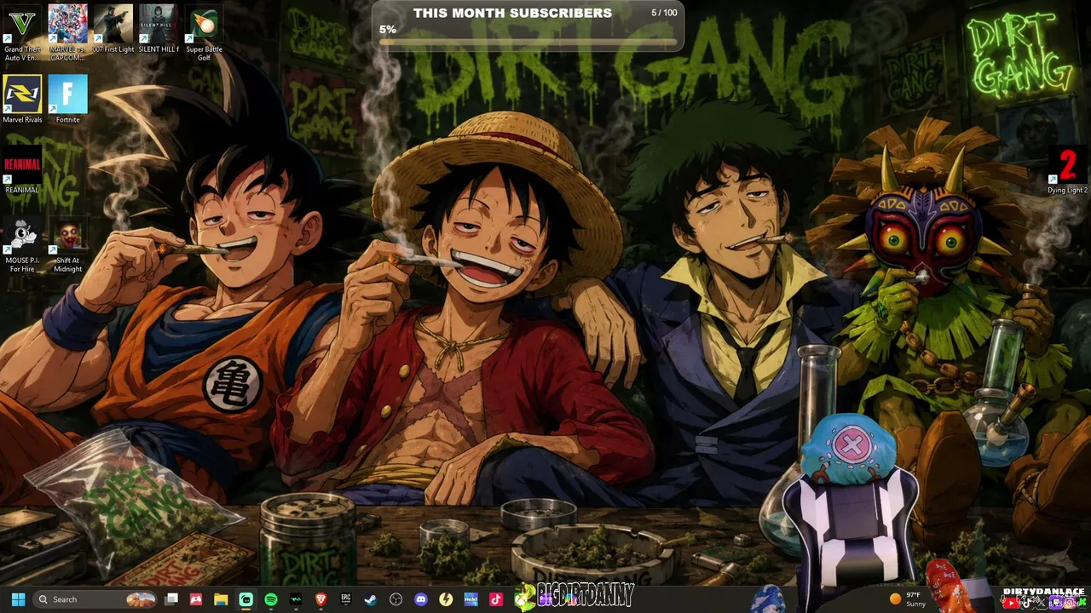Viewport: 1091px width, 613px height.
Task: Select the MOUSE P.I. For Hire icon
Action: coord(22,245)
